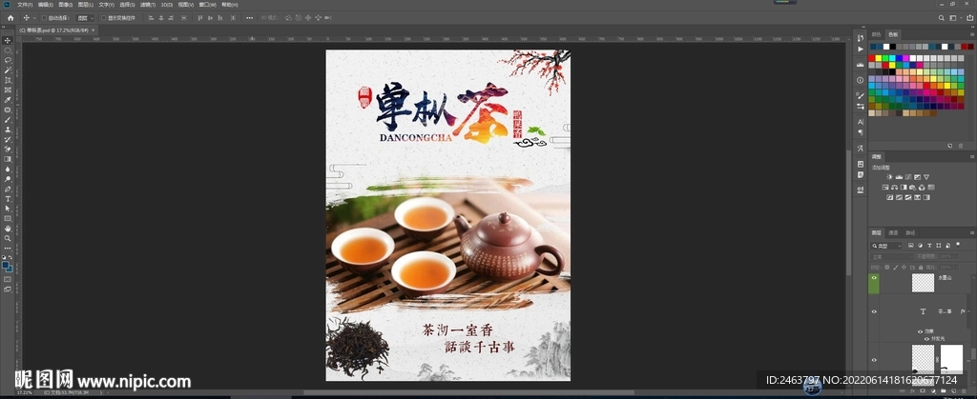
Task: Delete swatch with the trash icon
Action: (x=961, y=146)
